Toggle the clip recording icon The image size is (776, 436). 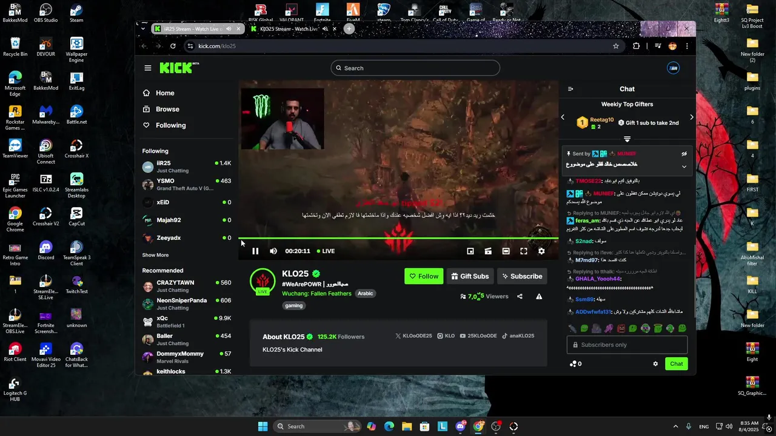(x=488, y=251)
